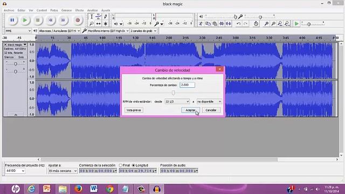
Task: Open the Efecto menu
Action: click(79, 10)
